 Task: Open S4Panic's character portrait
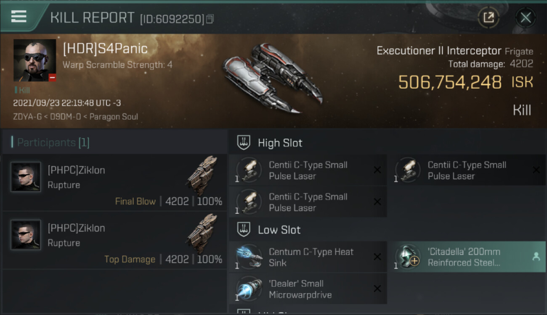click(x=35, y=60)
